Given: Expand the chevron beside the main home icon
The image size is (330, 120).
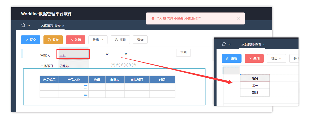Looking at the screenshot, I should pyautogui.click(x=29, y=26).
